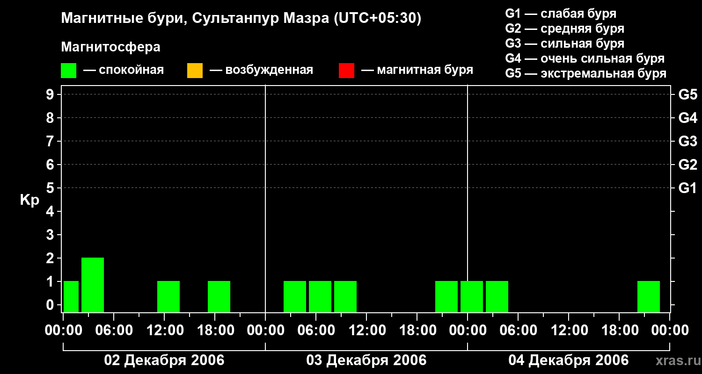702x374 pixels.
Task: Click the '04 Декабря 2006' date label
Action: click(569, 360)
